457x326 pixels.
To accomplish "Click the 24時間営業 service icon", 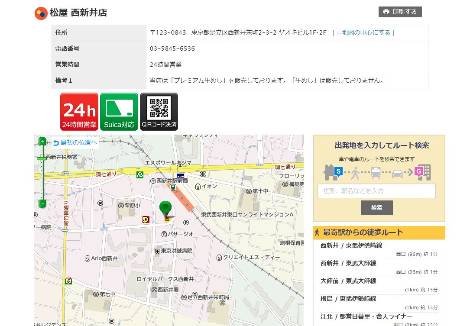I will (79, 112).
